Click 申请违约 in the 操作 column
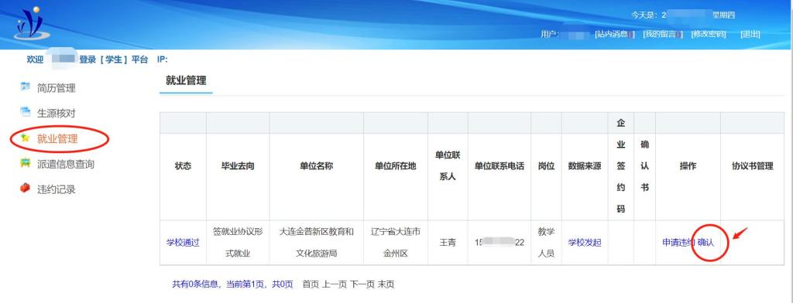 tap(678, 243)
